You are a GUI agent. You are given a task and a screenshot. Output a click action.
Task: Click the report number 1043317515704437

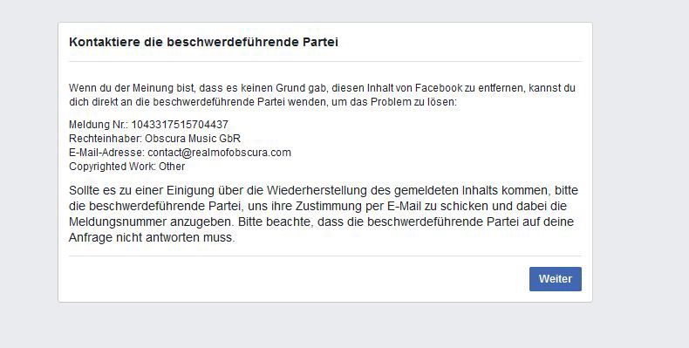pyautogui.click(x=180, y=125)
